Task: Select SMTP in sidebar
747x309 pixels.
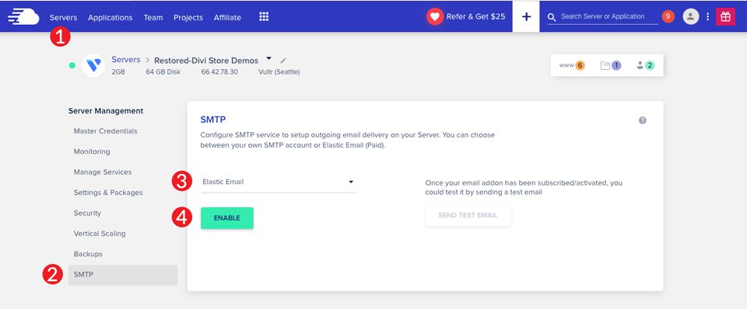Action: [123, 275]
